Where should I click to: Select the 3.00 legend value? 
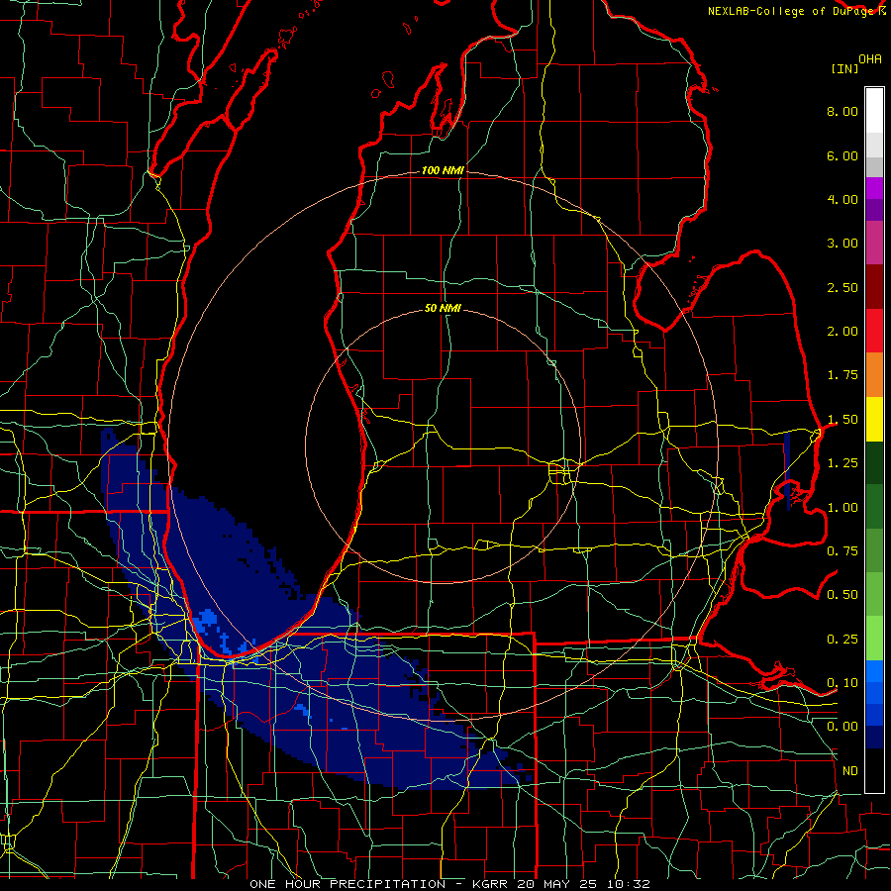(842, 244)
